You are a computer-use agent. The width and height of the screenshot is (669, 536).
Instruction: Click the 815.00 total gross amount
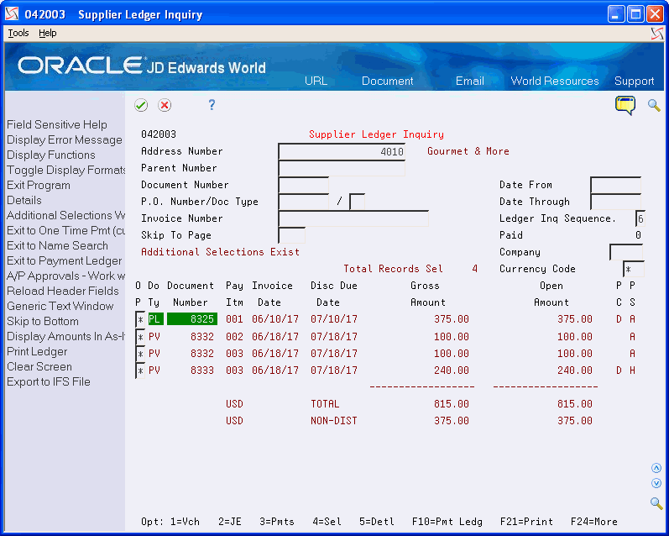[x=452, y=404]
